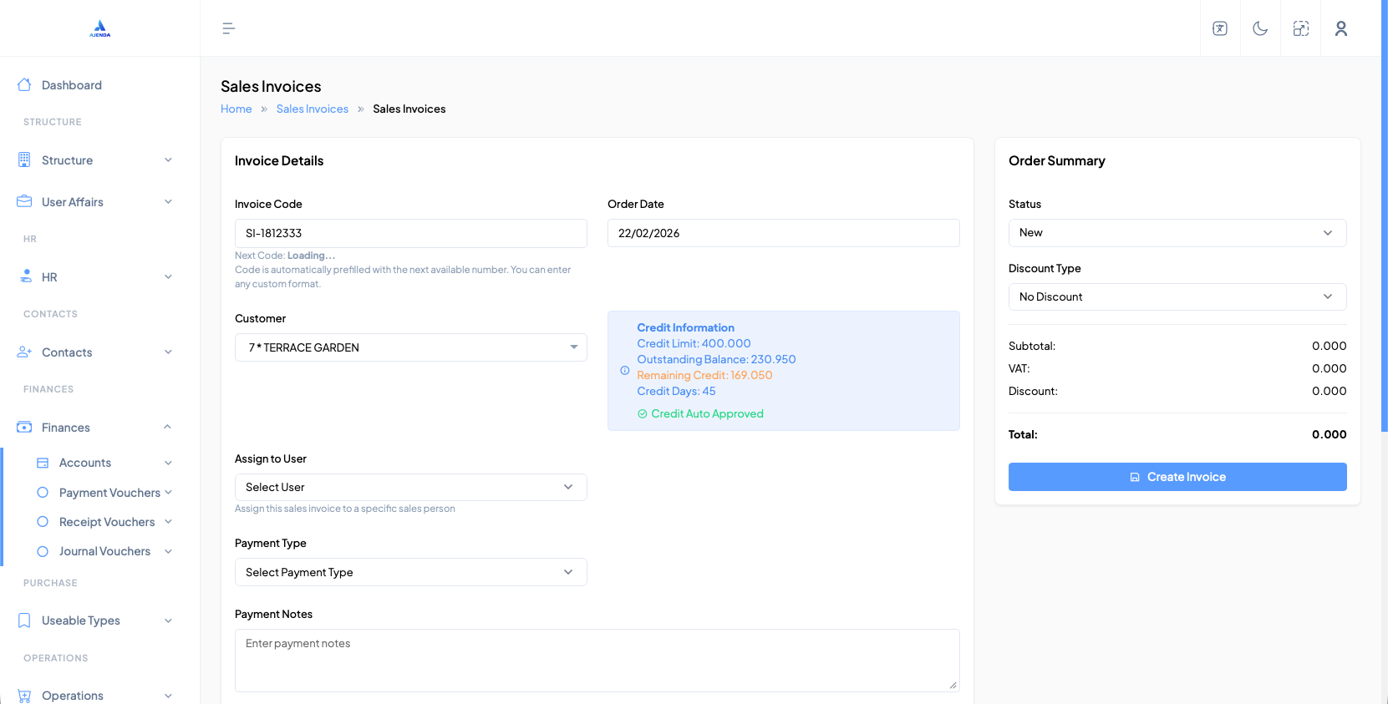Viewport: 1388px width, 704px height.
Task: Click the Dashboard home icon
Action: point(24,85)
